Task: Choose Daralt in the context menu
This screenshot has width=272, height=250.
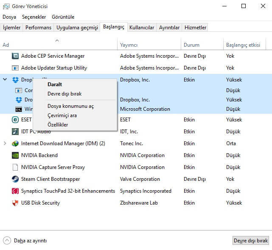Action: [75, 84]
